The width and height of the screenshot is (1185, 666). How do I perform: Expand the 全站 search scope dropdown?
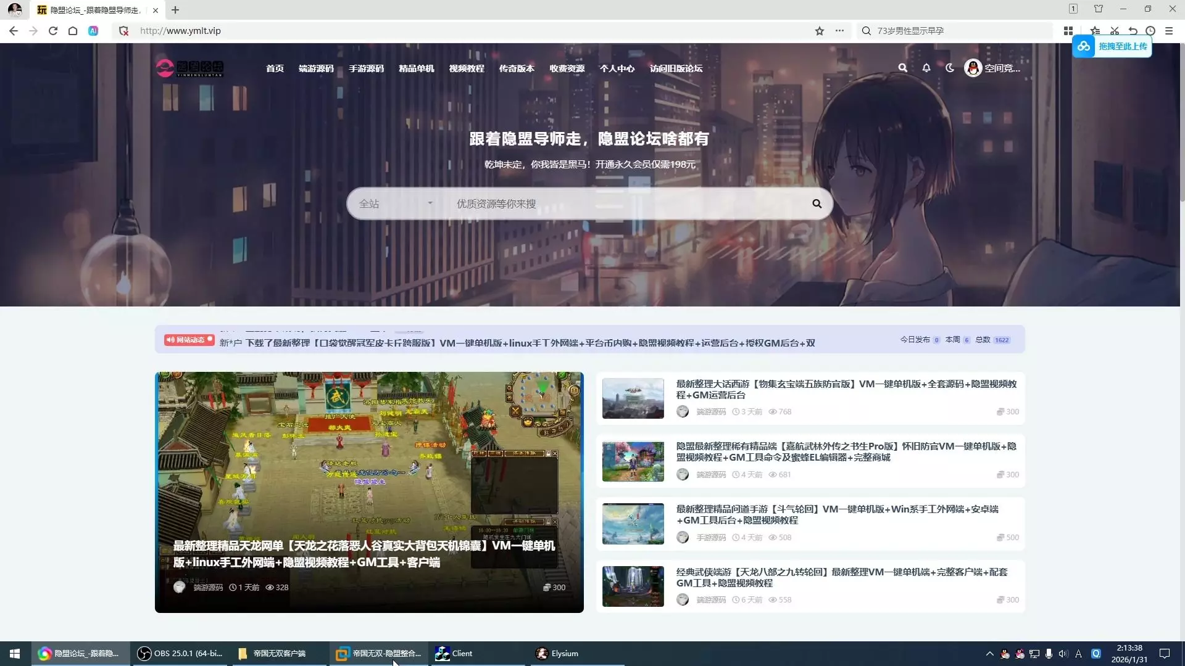point(396,203)
